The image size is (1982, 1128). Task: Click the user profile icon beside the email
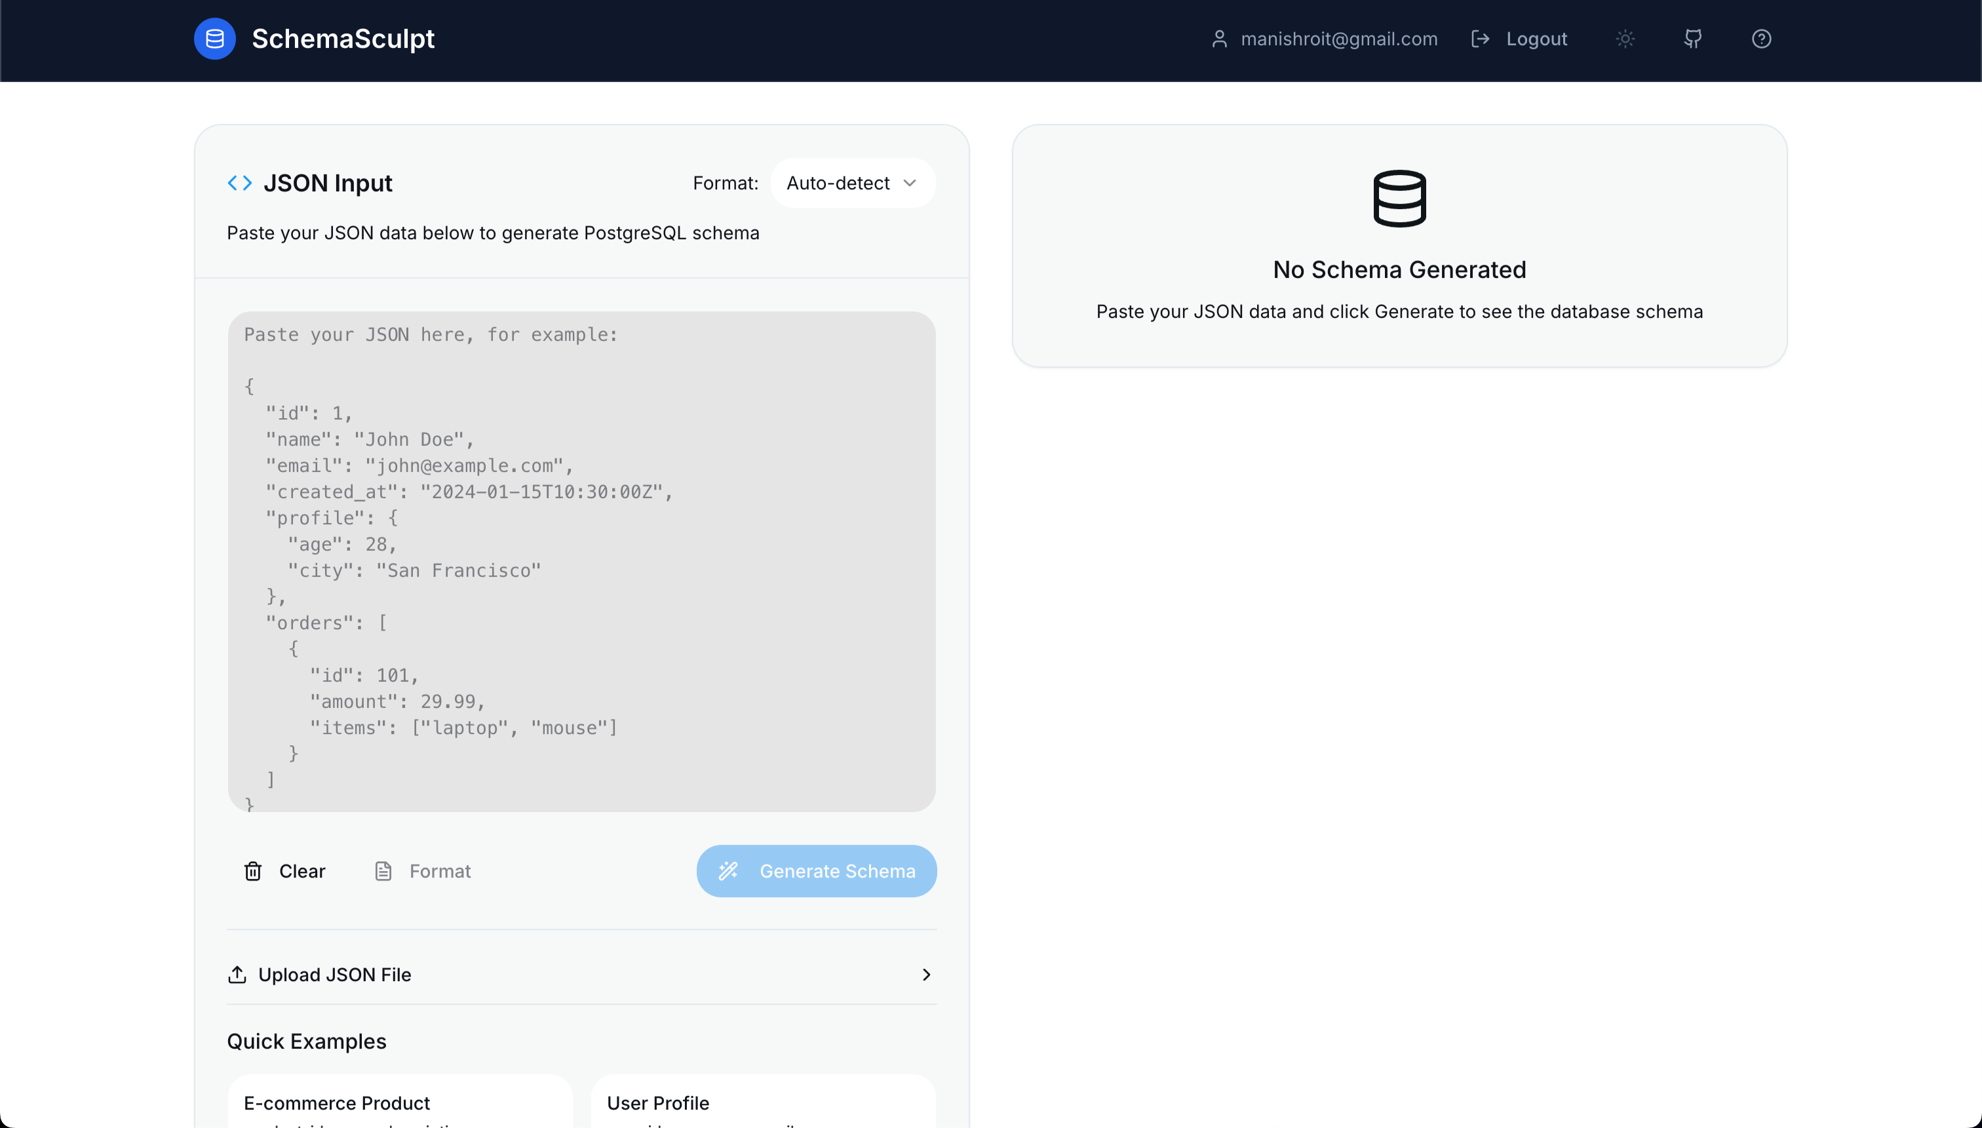click(1219, 39)
